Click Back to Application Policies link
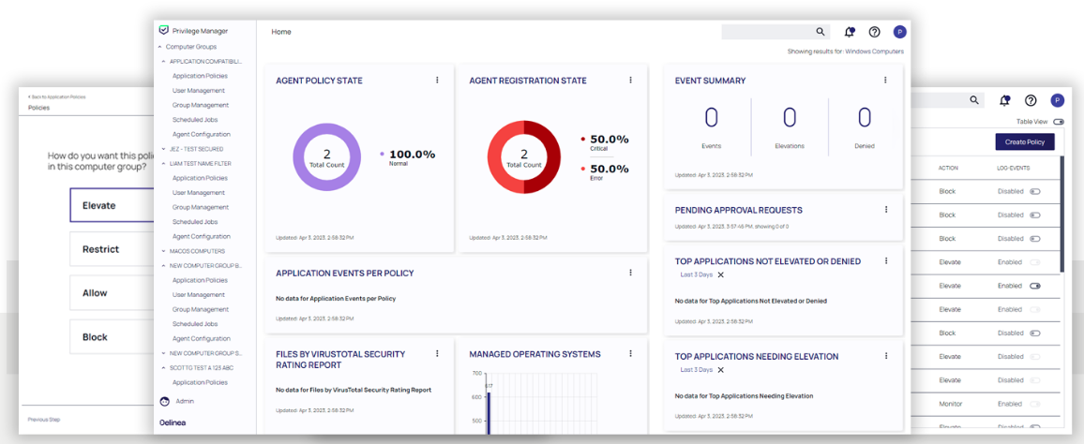The height and width of the screenshot is (444, 1084). [56, 96]
